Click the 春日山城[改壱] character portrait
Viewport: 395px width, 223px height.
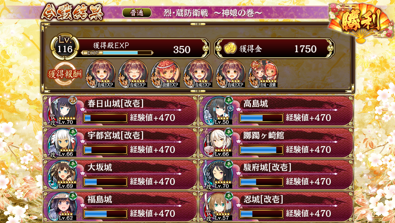coord(61,111)
